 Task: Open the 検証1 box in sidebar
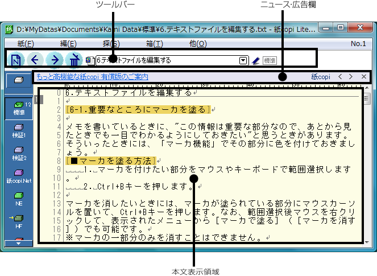[x=19, y=131]
